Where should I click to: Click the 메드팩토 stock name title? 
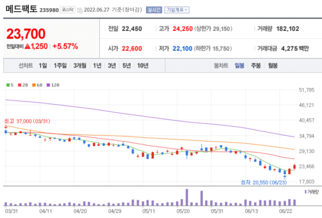[x=21, y=9]
